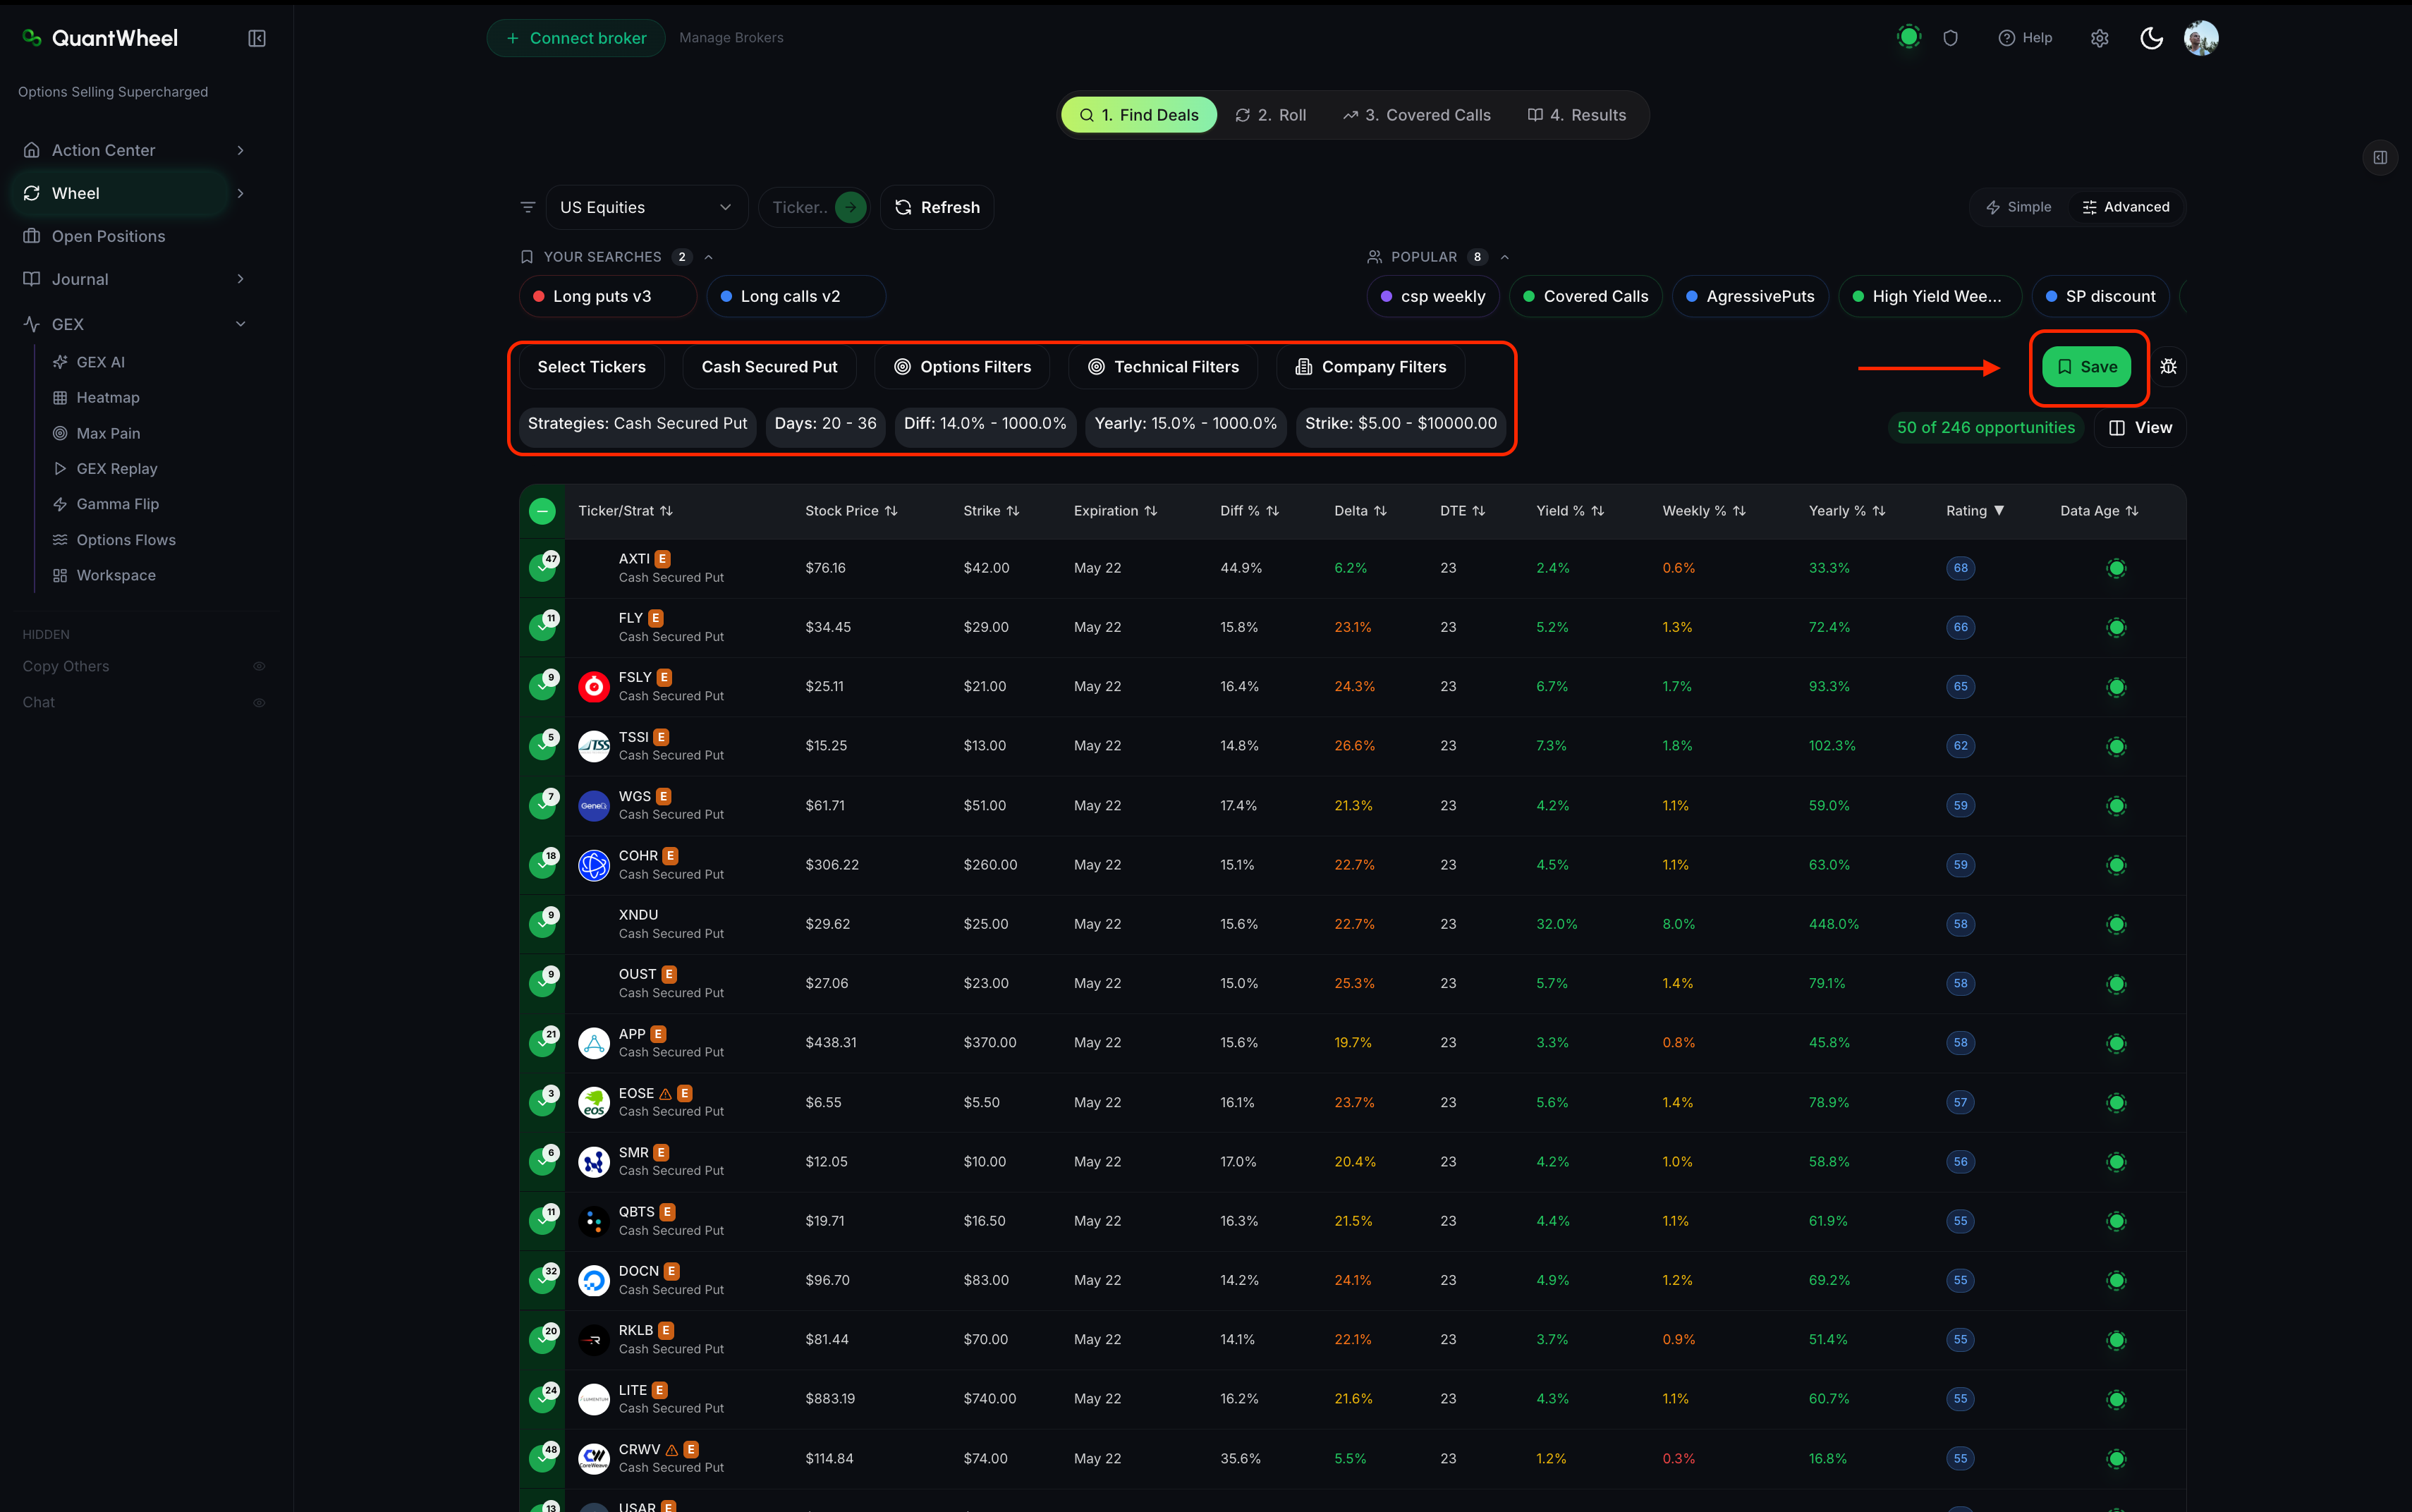Viewport: 2412px width, 1512px height.
Task: Click the bug debug icon beside Save
Action: coord(2168,367)
